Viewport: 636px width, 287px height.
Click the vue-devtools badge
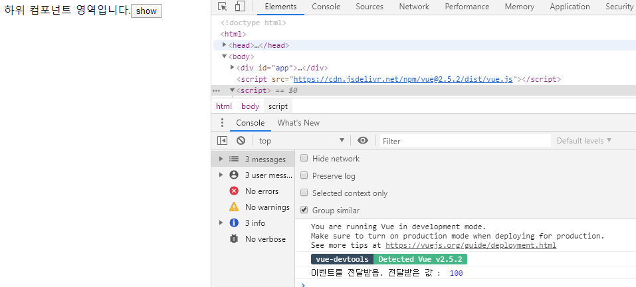click(342, 260)
